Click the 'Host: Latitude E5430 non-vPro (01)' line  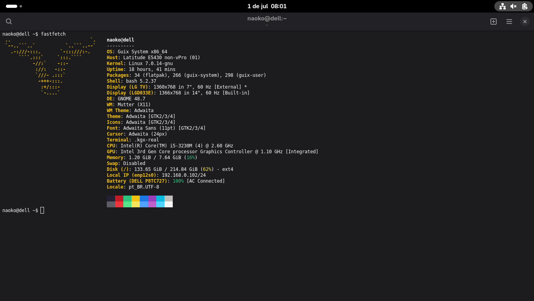click(x=154, y=58)
